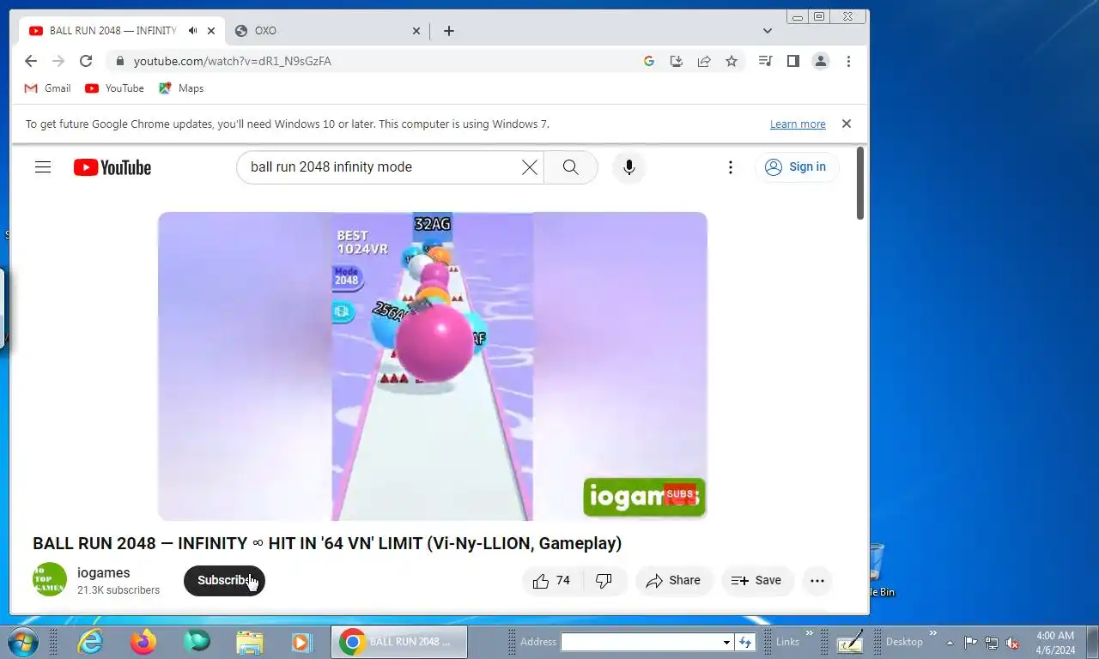Image resolution: width=1099 pixels, height=659 pixels.
Task: Mute the BALL RUN 2048 tab audio
Action: click(192, 31)
